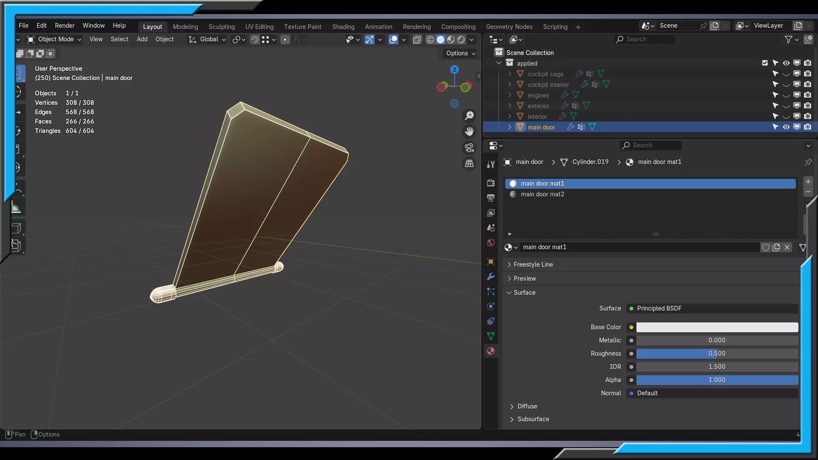Open the Render properties tab icon
818x460 pixels.
click(491, 183)
